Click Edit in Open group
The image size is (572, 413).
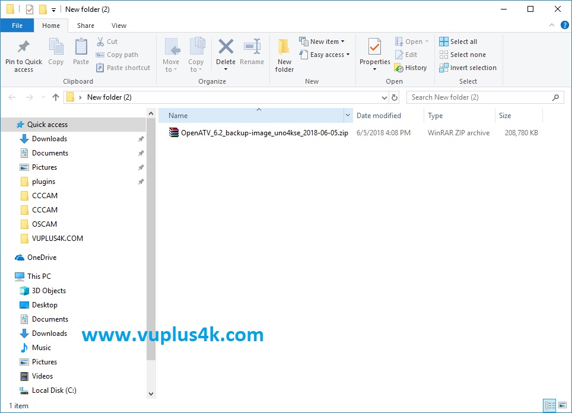pyautogui.click(x=406, y=55)
